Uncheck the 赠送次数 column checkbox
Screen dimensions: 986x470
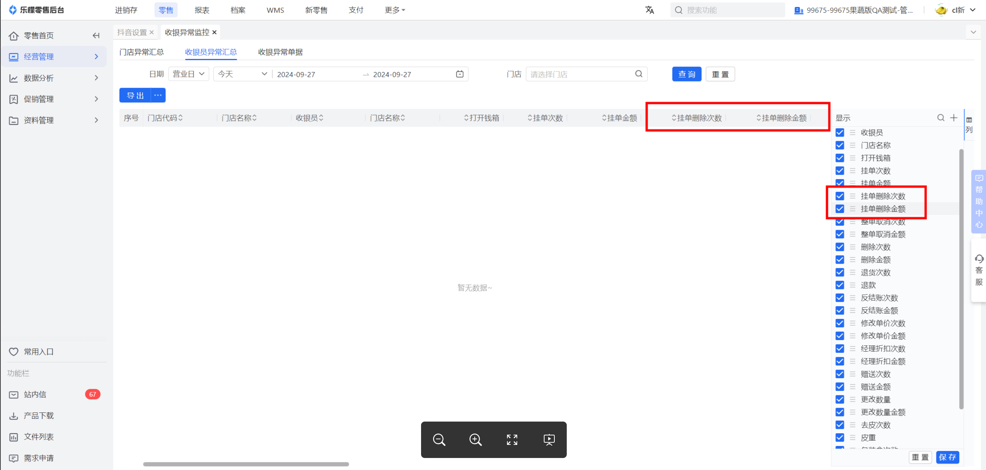pyautogui.click(x=840, y=374)
